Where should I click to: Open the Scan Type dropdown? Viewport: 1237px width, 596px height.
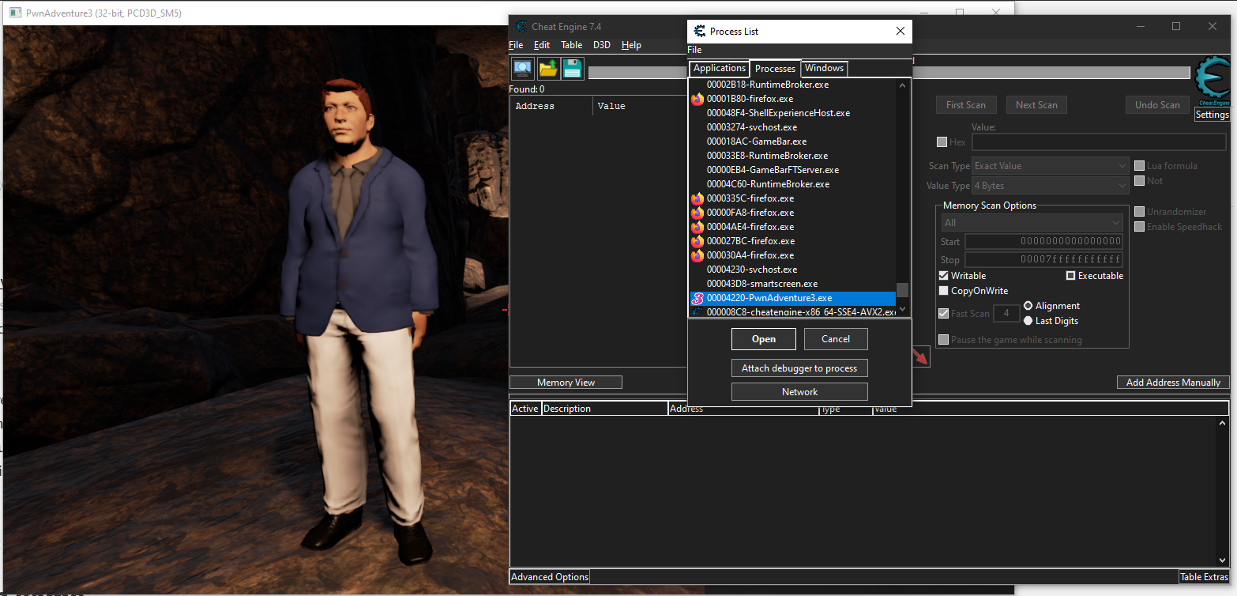(1051, 166)
